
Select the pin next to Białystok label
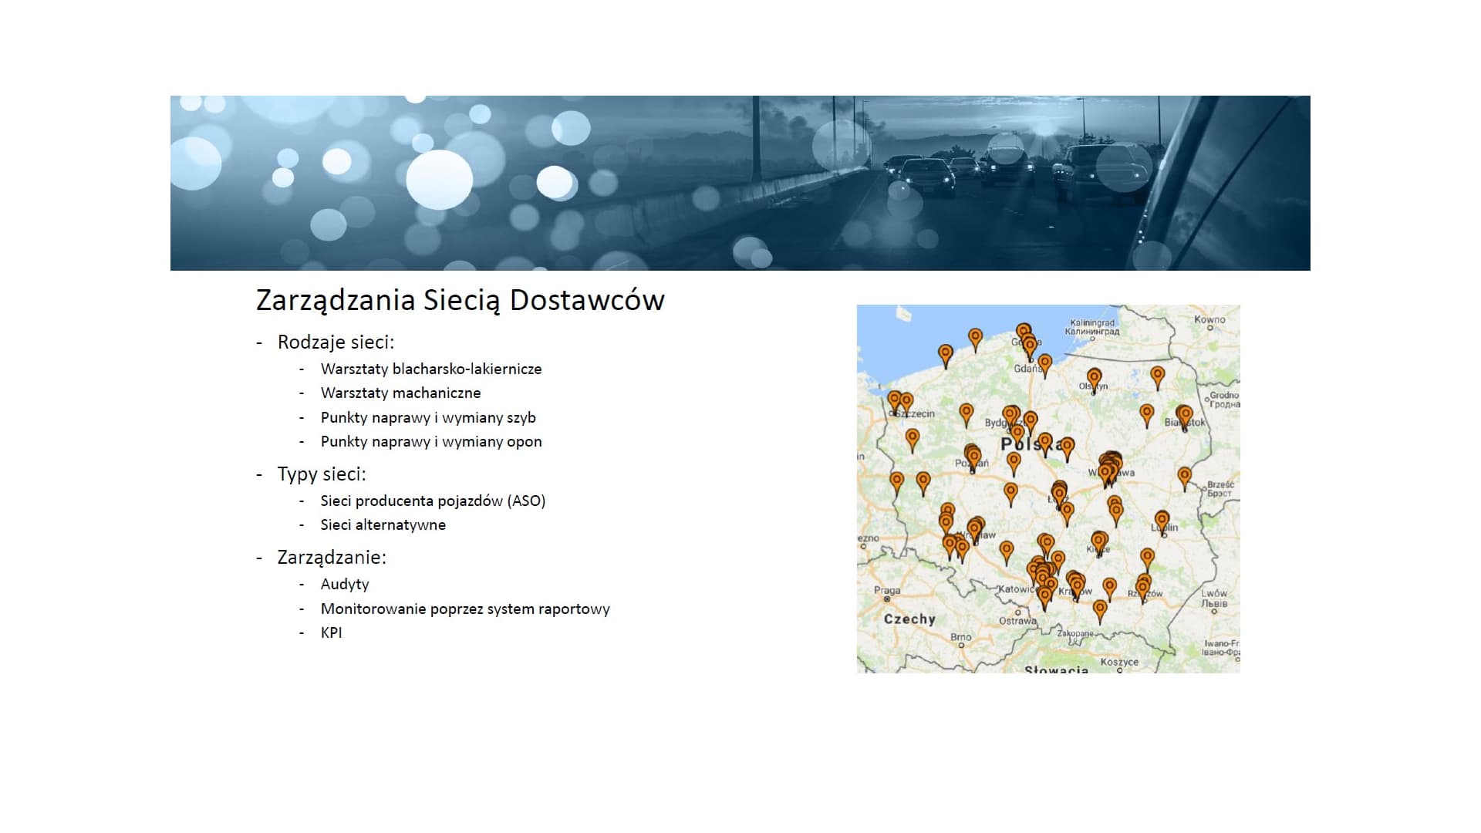pyautogui.click(x=1185, y=415)
